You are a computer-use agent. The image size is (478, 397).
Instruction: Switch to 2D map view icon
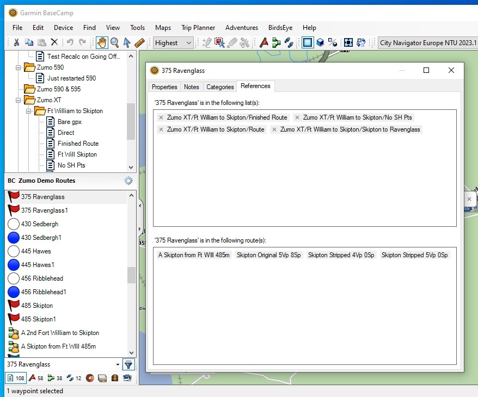coord(308,42)
